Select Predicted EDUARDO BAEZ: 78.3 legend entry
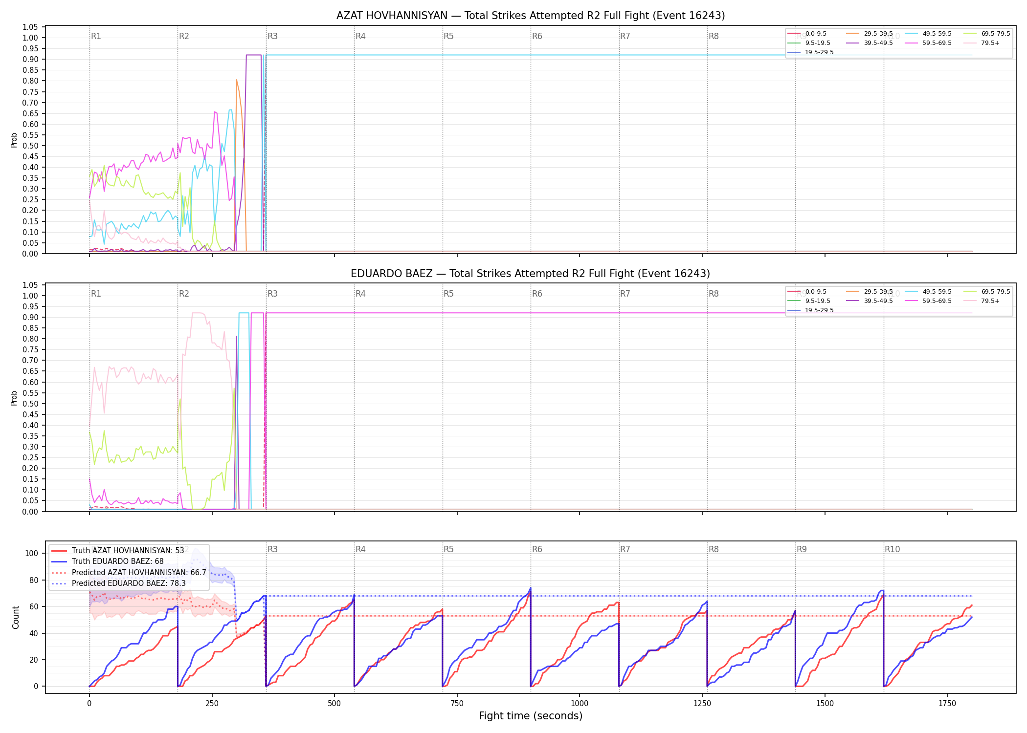 (x=118, y=583)
